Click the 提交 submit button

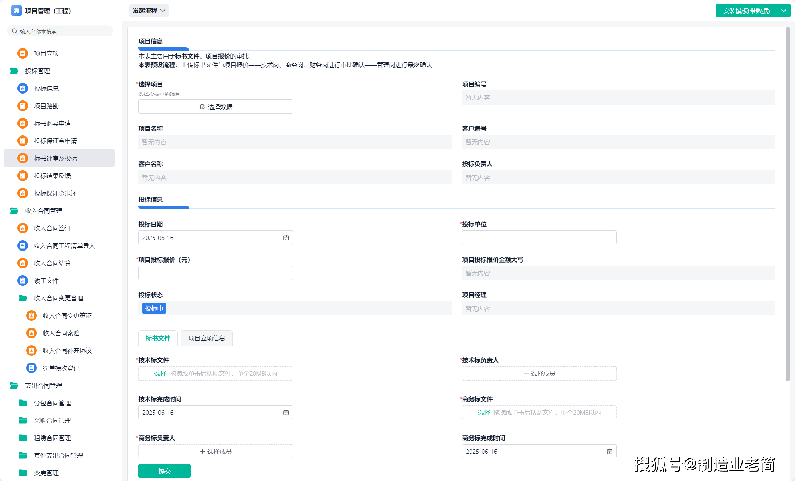[x=165, y=471]
